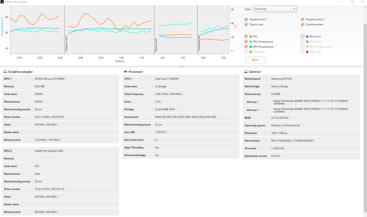This screenshot has width=367, height=217.
Task: Click the 6144MB total memory value
Action: pos(276,94)
